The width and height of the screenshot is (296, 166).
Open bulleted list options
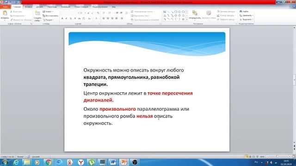[104, 13]
